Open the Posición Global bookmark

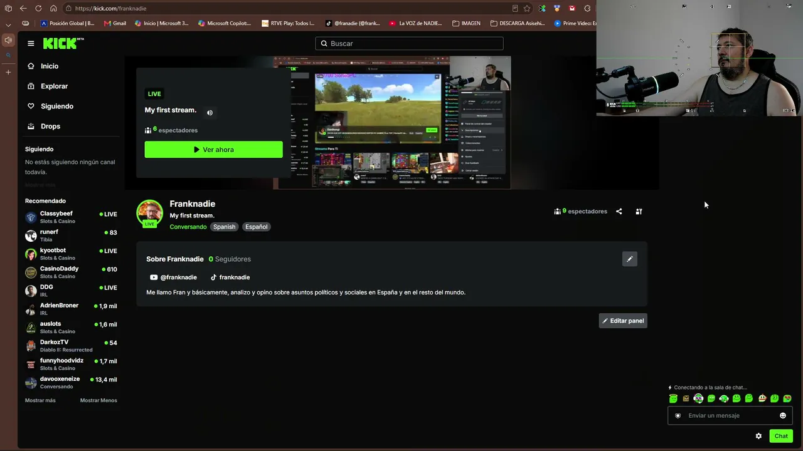(67, 23)
